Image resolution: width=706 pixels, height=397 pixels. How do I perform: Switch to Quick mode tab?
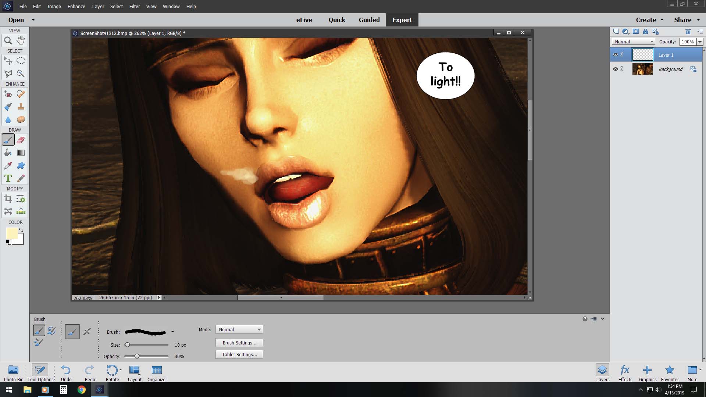(x=337, y=20)
